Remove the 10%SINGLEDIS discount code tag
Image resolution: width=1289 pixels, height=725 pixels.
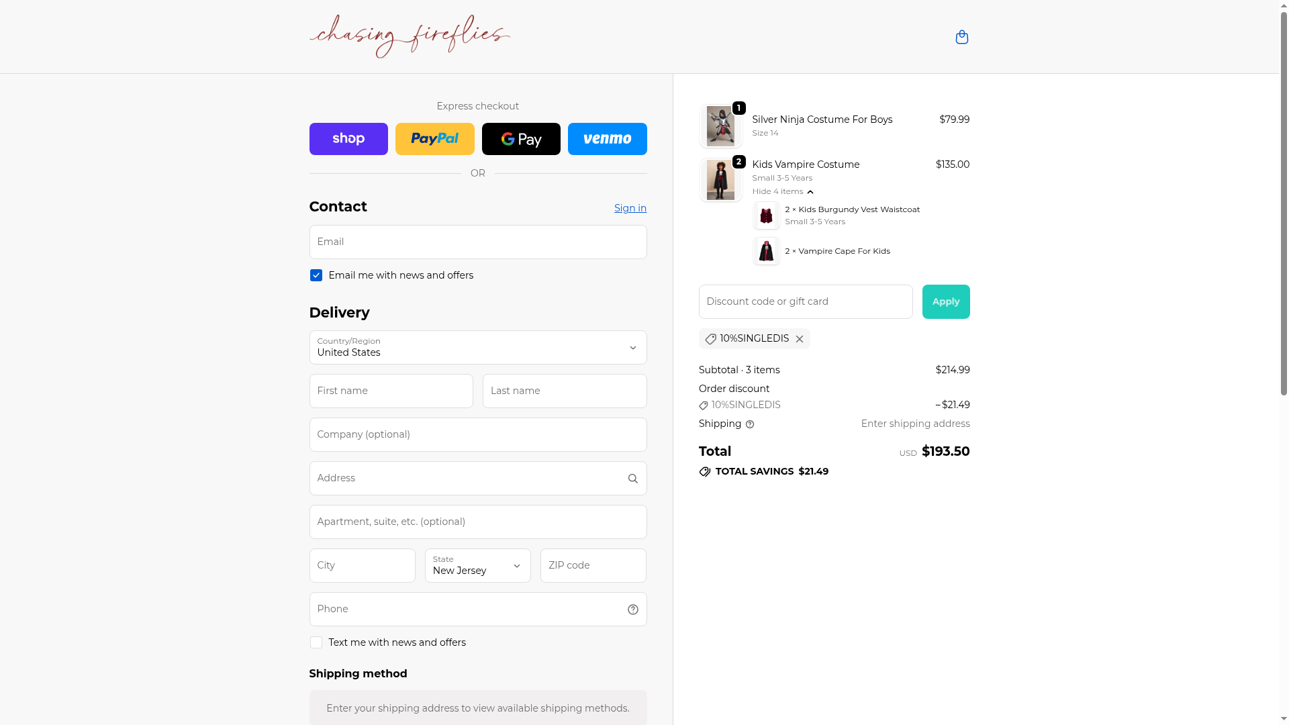click(799, 339)
